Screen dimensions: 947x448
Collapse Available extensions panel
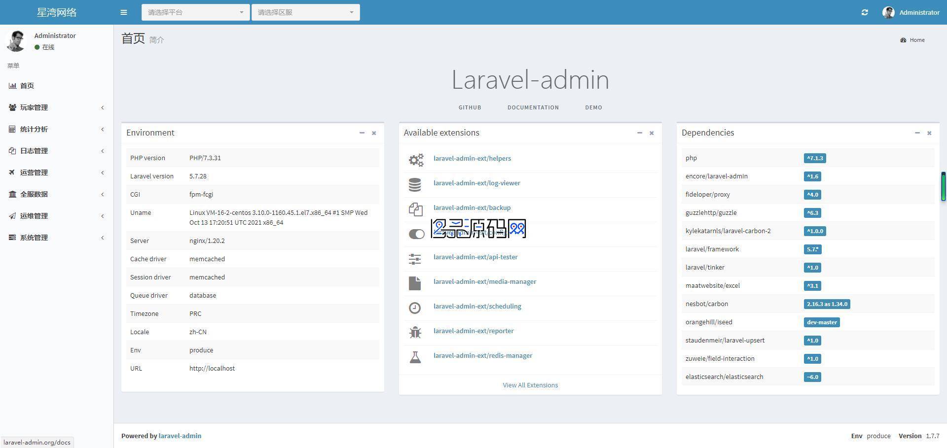tap(639, 133)
